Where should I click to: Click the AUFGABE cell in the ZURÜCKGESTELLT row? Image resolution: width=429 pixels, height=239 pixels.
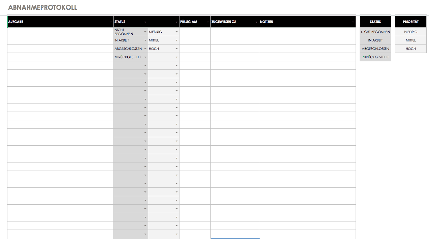tap(61, 57)
